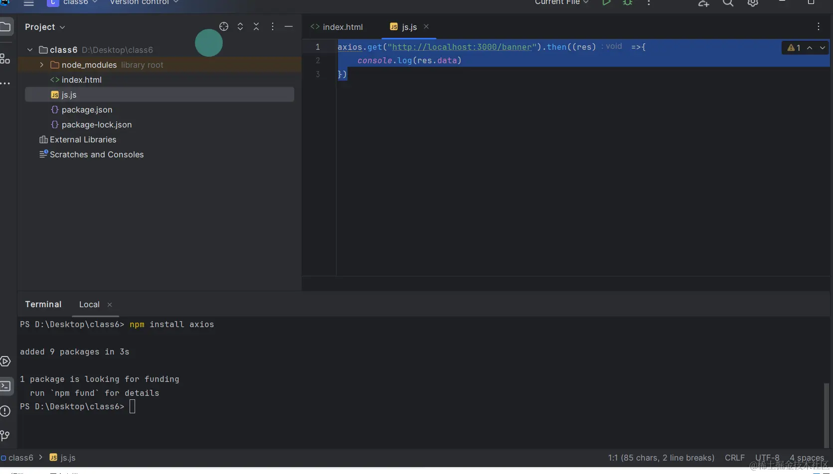833x474 pixels.
Task: Collapse the class6 root folder
Action: (30, 50)
